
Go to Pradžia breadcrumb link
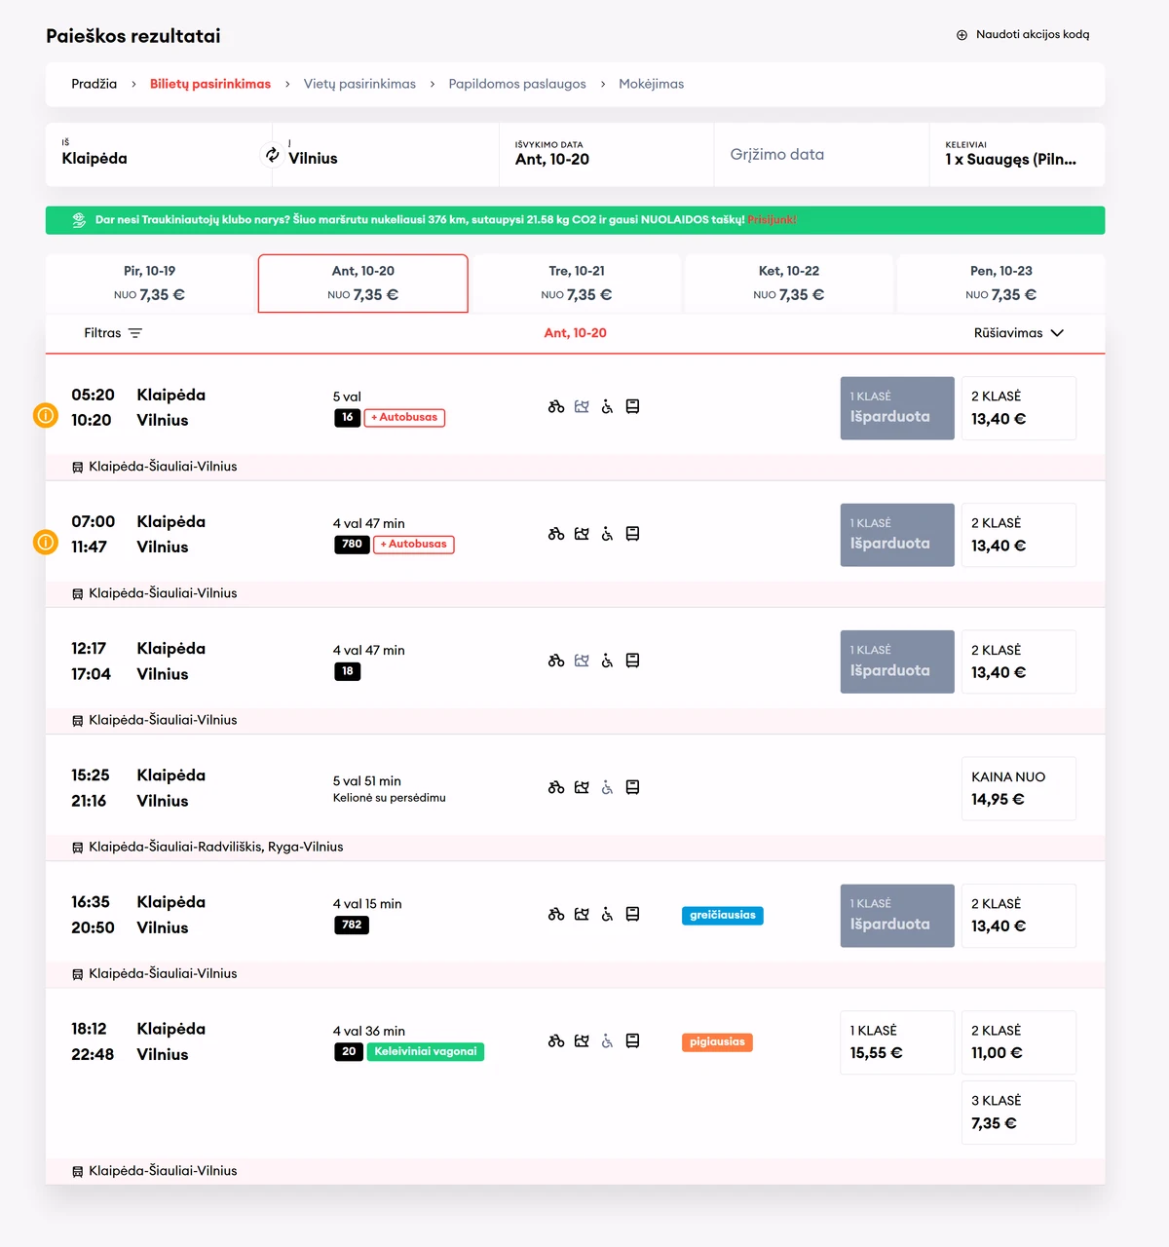pyautogui.click(x=94, y=84)
